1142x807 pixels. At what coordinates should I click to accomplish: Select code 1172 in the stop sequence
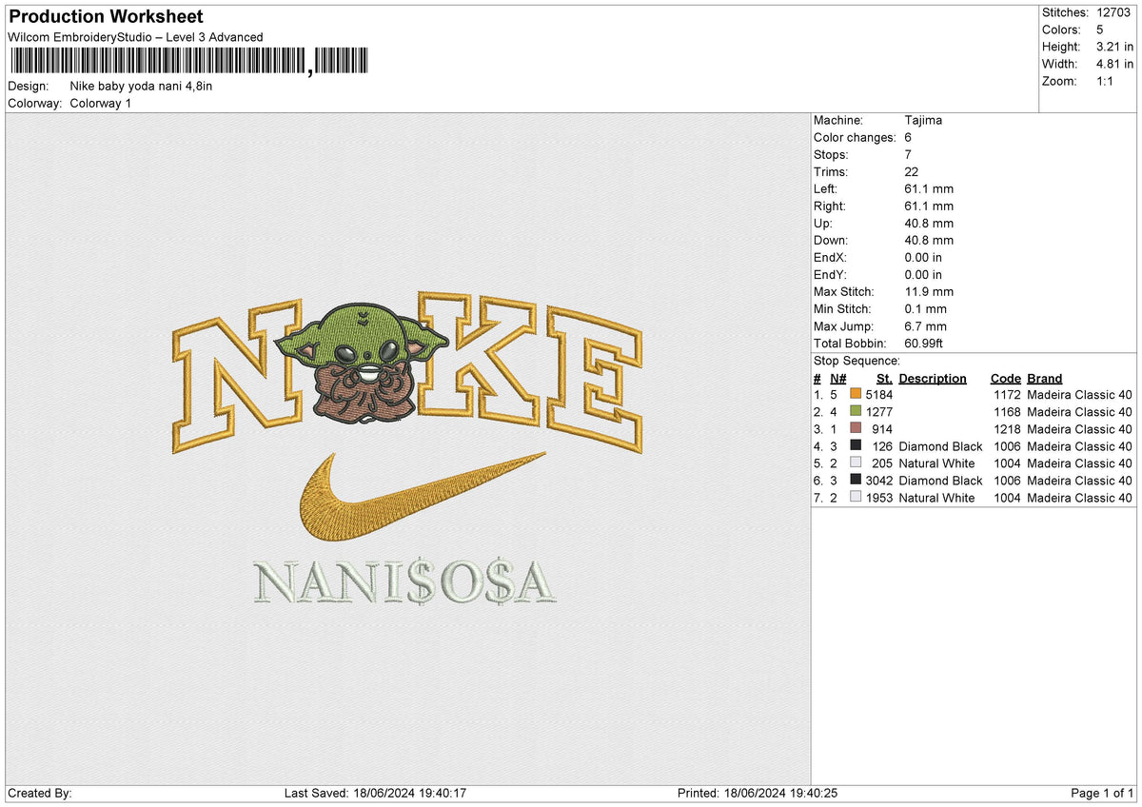coord(1007,395)
